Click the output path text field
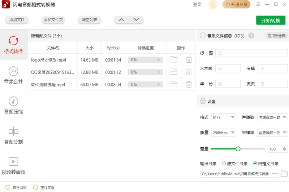 235,174
